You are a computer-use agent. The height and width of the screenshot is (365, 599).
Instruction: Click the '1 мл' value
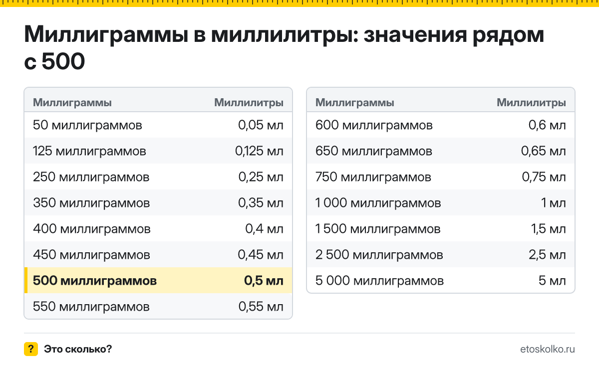pos(554,203)
